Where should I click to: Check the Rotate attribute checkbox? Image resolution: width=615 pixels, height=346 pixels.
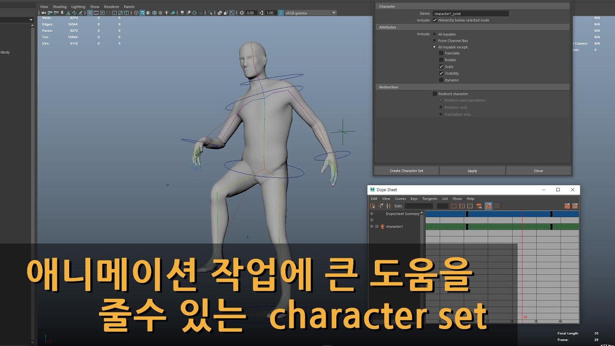(x=441, y=60)
